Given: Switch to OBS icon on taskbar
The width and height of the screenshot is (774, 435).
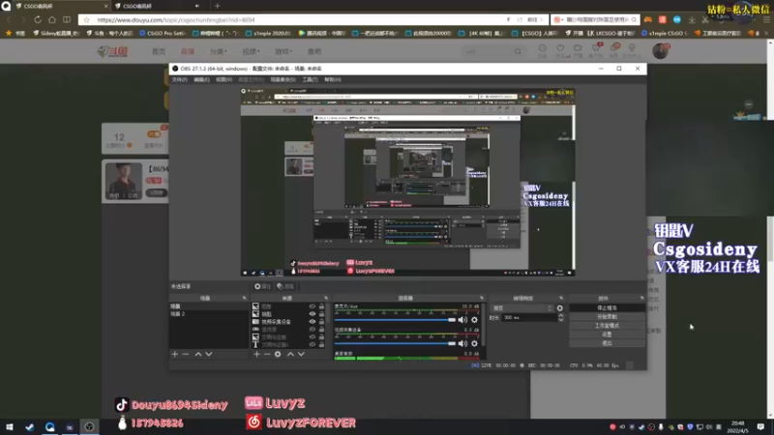Looking at the screenshot, I should [x=89, y=426].
